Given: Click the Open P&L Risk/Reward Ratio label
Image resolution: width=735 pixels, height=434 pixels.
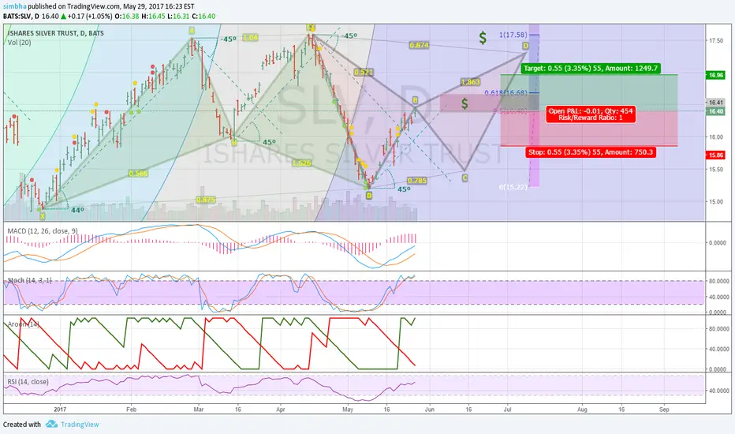Looking at the screenshot, I should pos(591,114).
